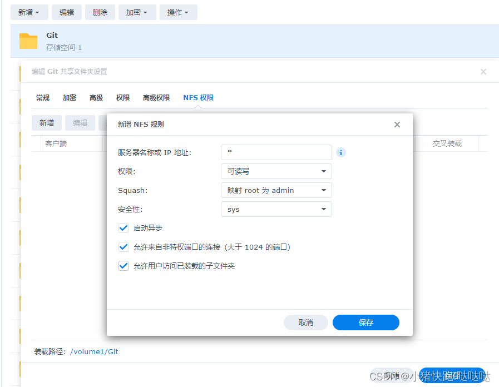Click the dialog close X icon
Image resolution: width=499 pixels, height=387 pixels.
pos(397,124)
